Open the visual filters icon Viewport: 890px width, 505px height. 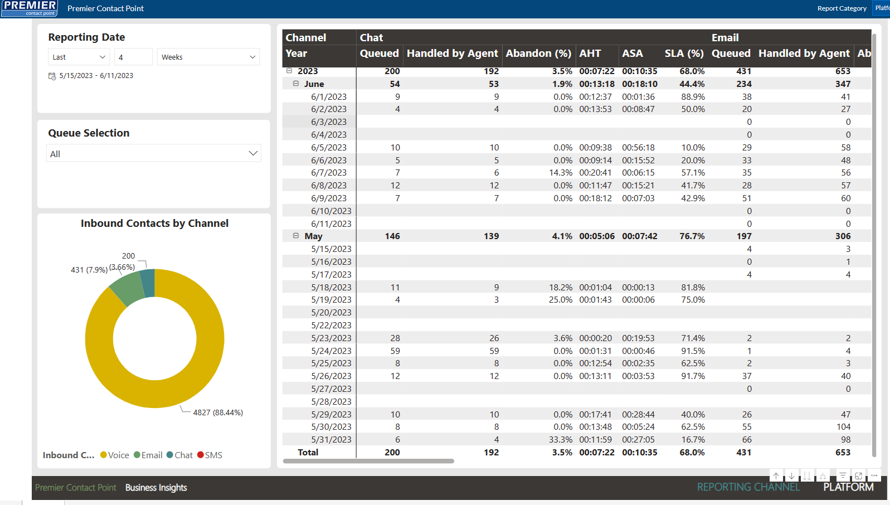[x=843, y=476]
